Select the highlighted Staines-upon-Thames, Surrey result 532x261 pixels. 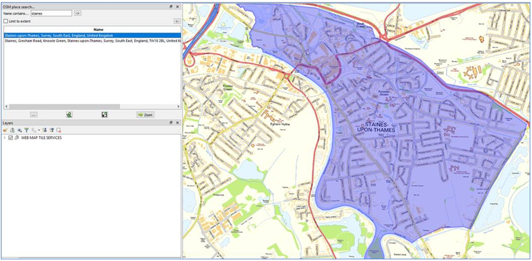tap(92, 36)
